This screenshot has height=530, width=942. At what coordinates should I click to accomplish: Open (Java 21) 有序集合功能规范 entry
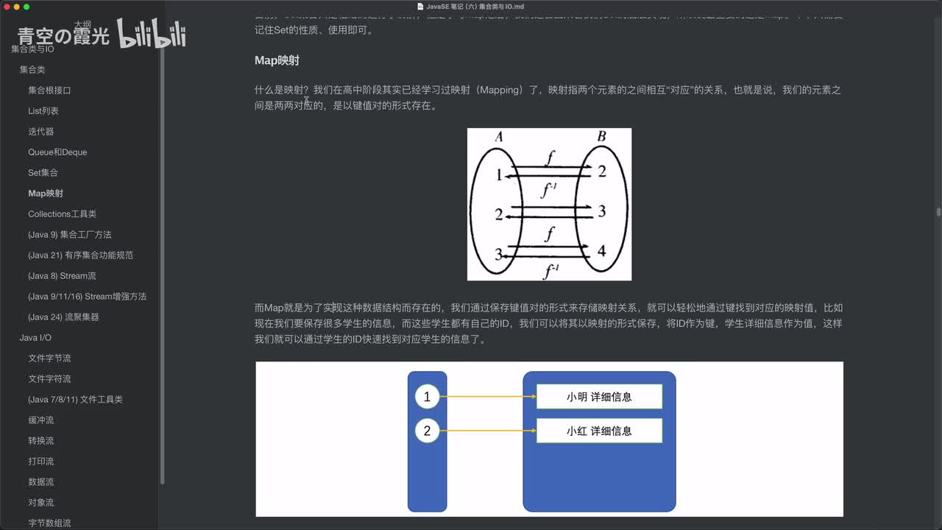click(81, 255)
